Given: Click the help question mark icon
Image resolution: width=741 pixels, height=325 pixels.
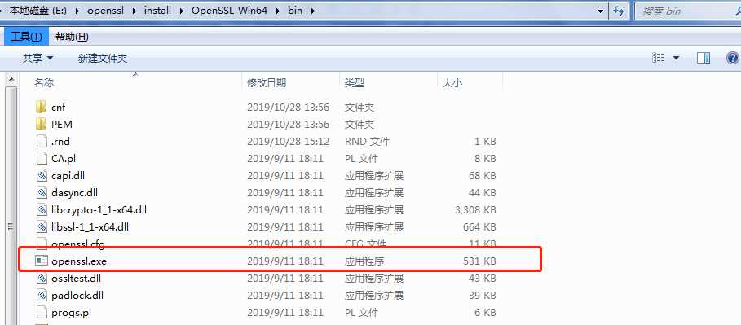Looking at the screenshot, I should [732, 58].
